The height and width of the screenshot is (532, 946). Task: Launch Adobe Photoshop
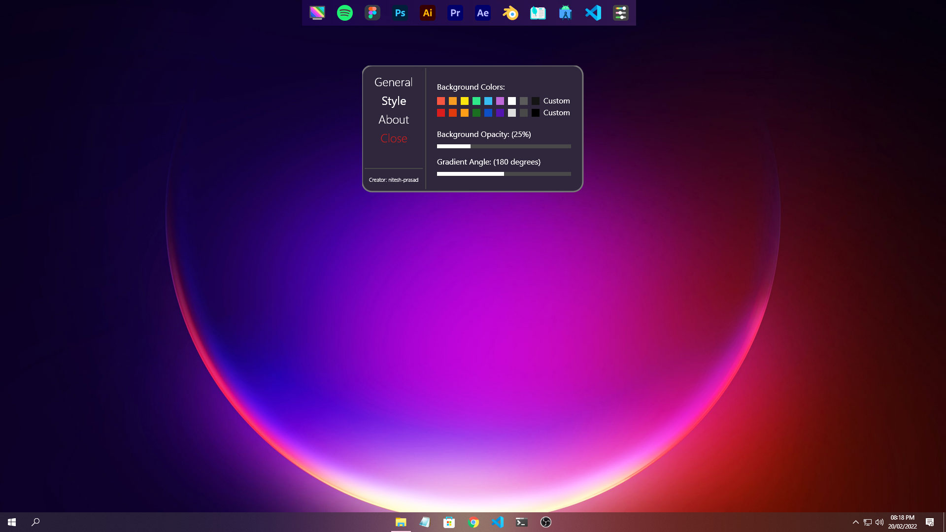(400, 13)
